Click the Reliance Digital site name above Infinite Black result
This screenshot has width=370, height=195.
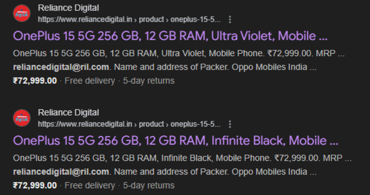pyautogui.click(x=68, y=113)
